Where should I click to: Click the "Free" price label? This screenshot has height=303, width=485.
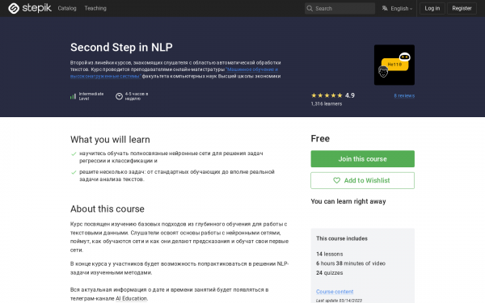coord(320,138)
